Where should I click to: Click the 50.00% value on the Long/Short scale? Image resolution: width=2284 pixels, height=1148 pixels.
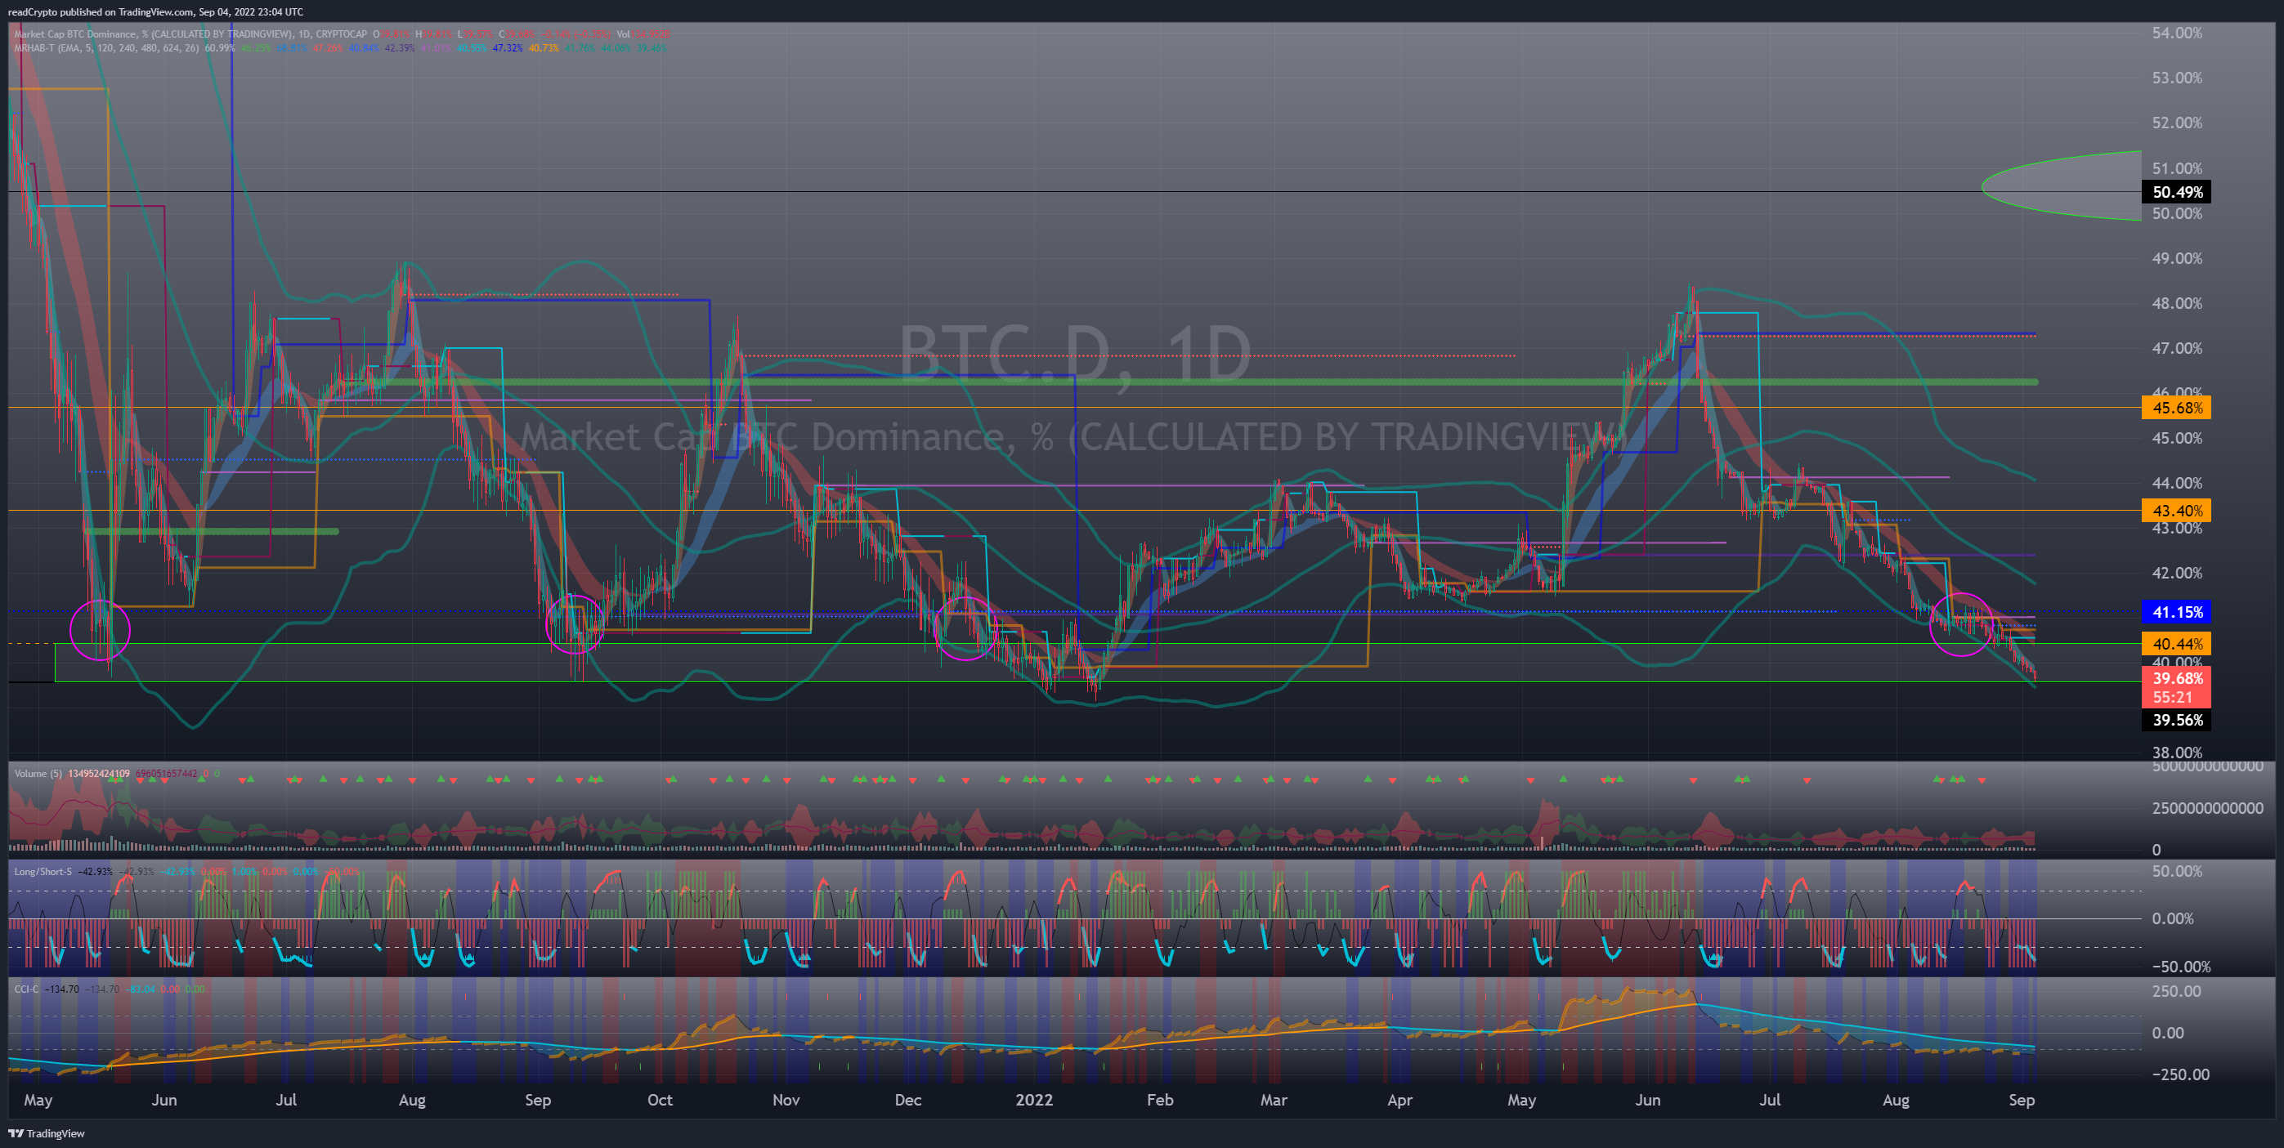click(2177, 871)
